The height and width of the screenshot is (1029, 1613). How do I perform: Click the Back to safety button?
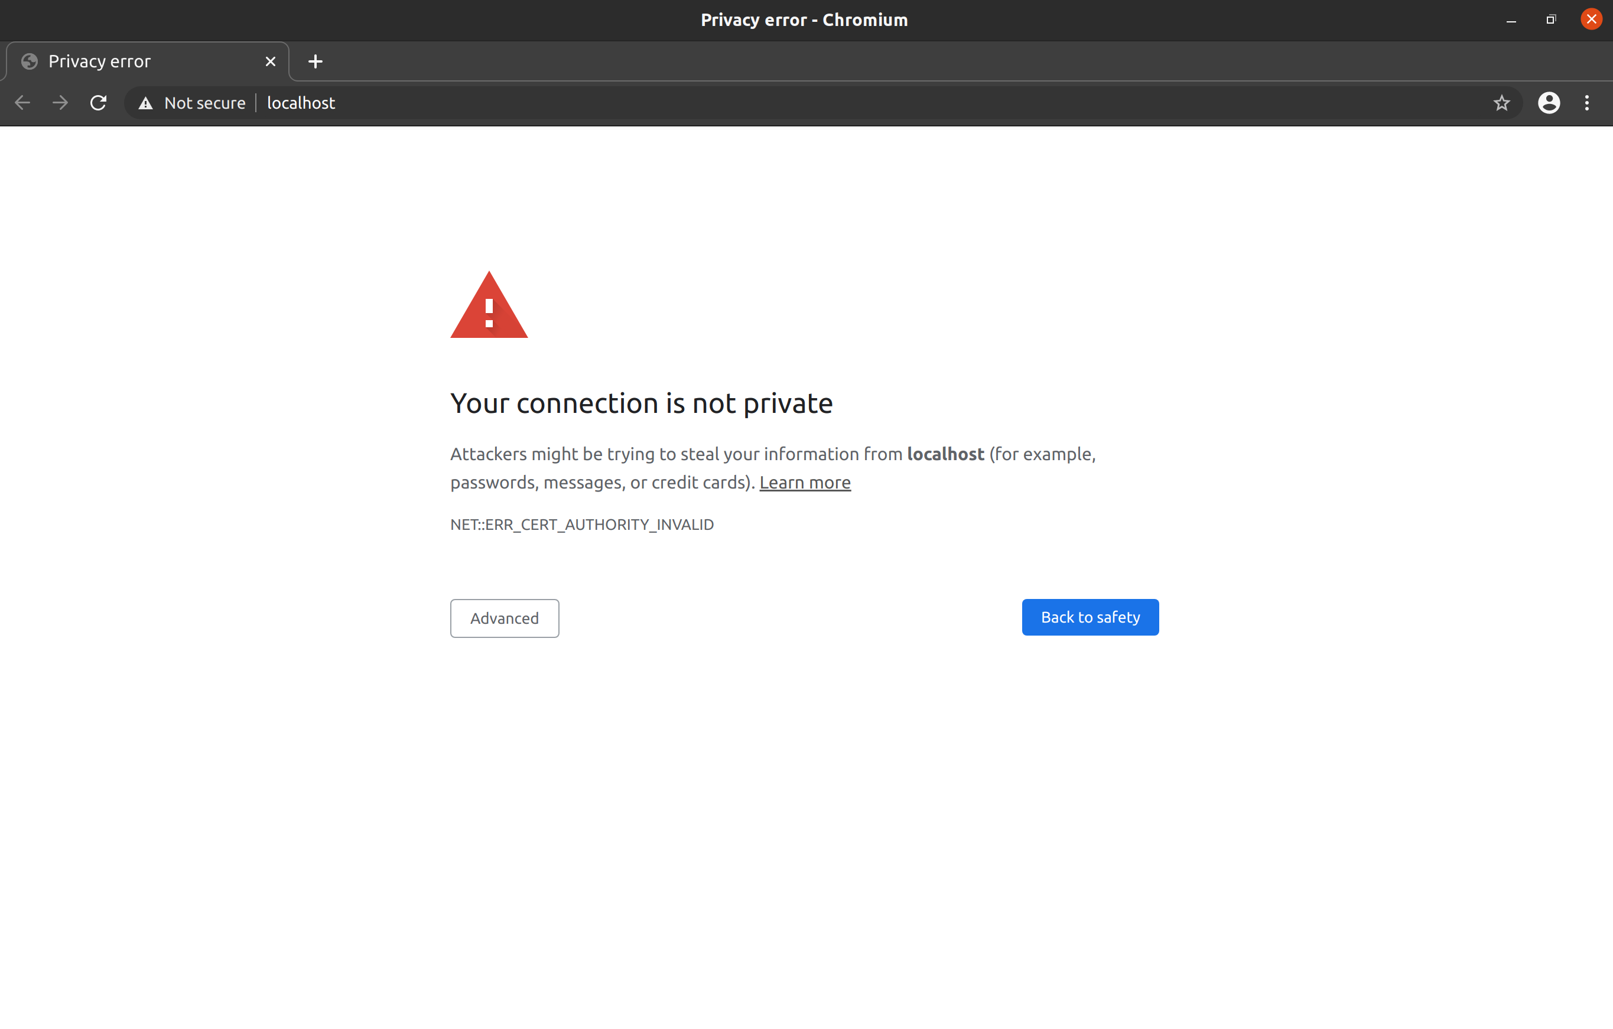pos(1090,617)
